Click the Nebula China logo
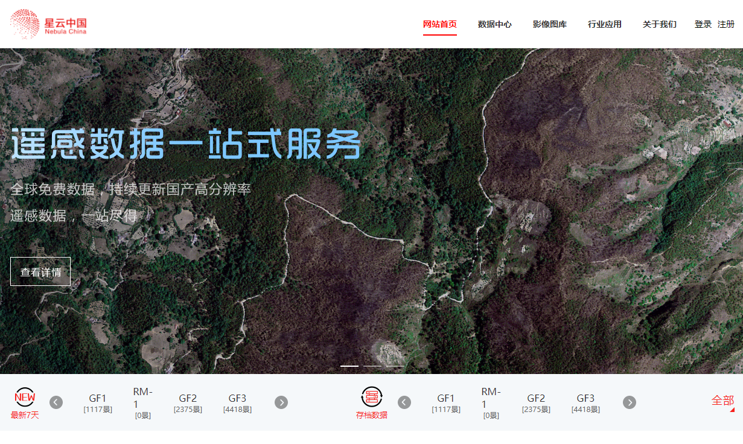This screenshot has height=444, width=743. 48,24
